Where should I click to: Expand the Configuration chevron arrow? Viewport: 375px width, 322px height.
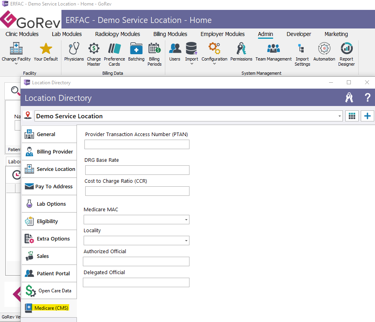coord(214,64)
